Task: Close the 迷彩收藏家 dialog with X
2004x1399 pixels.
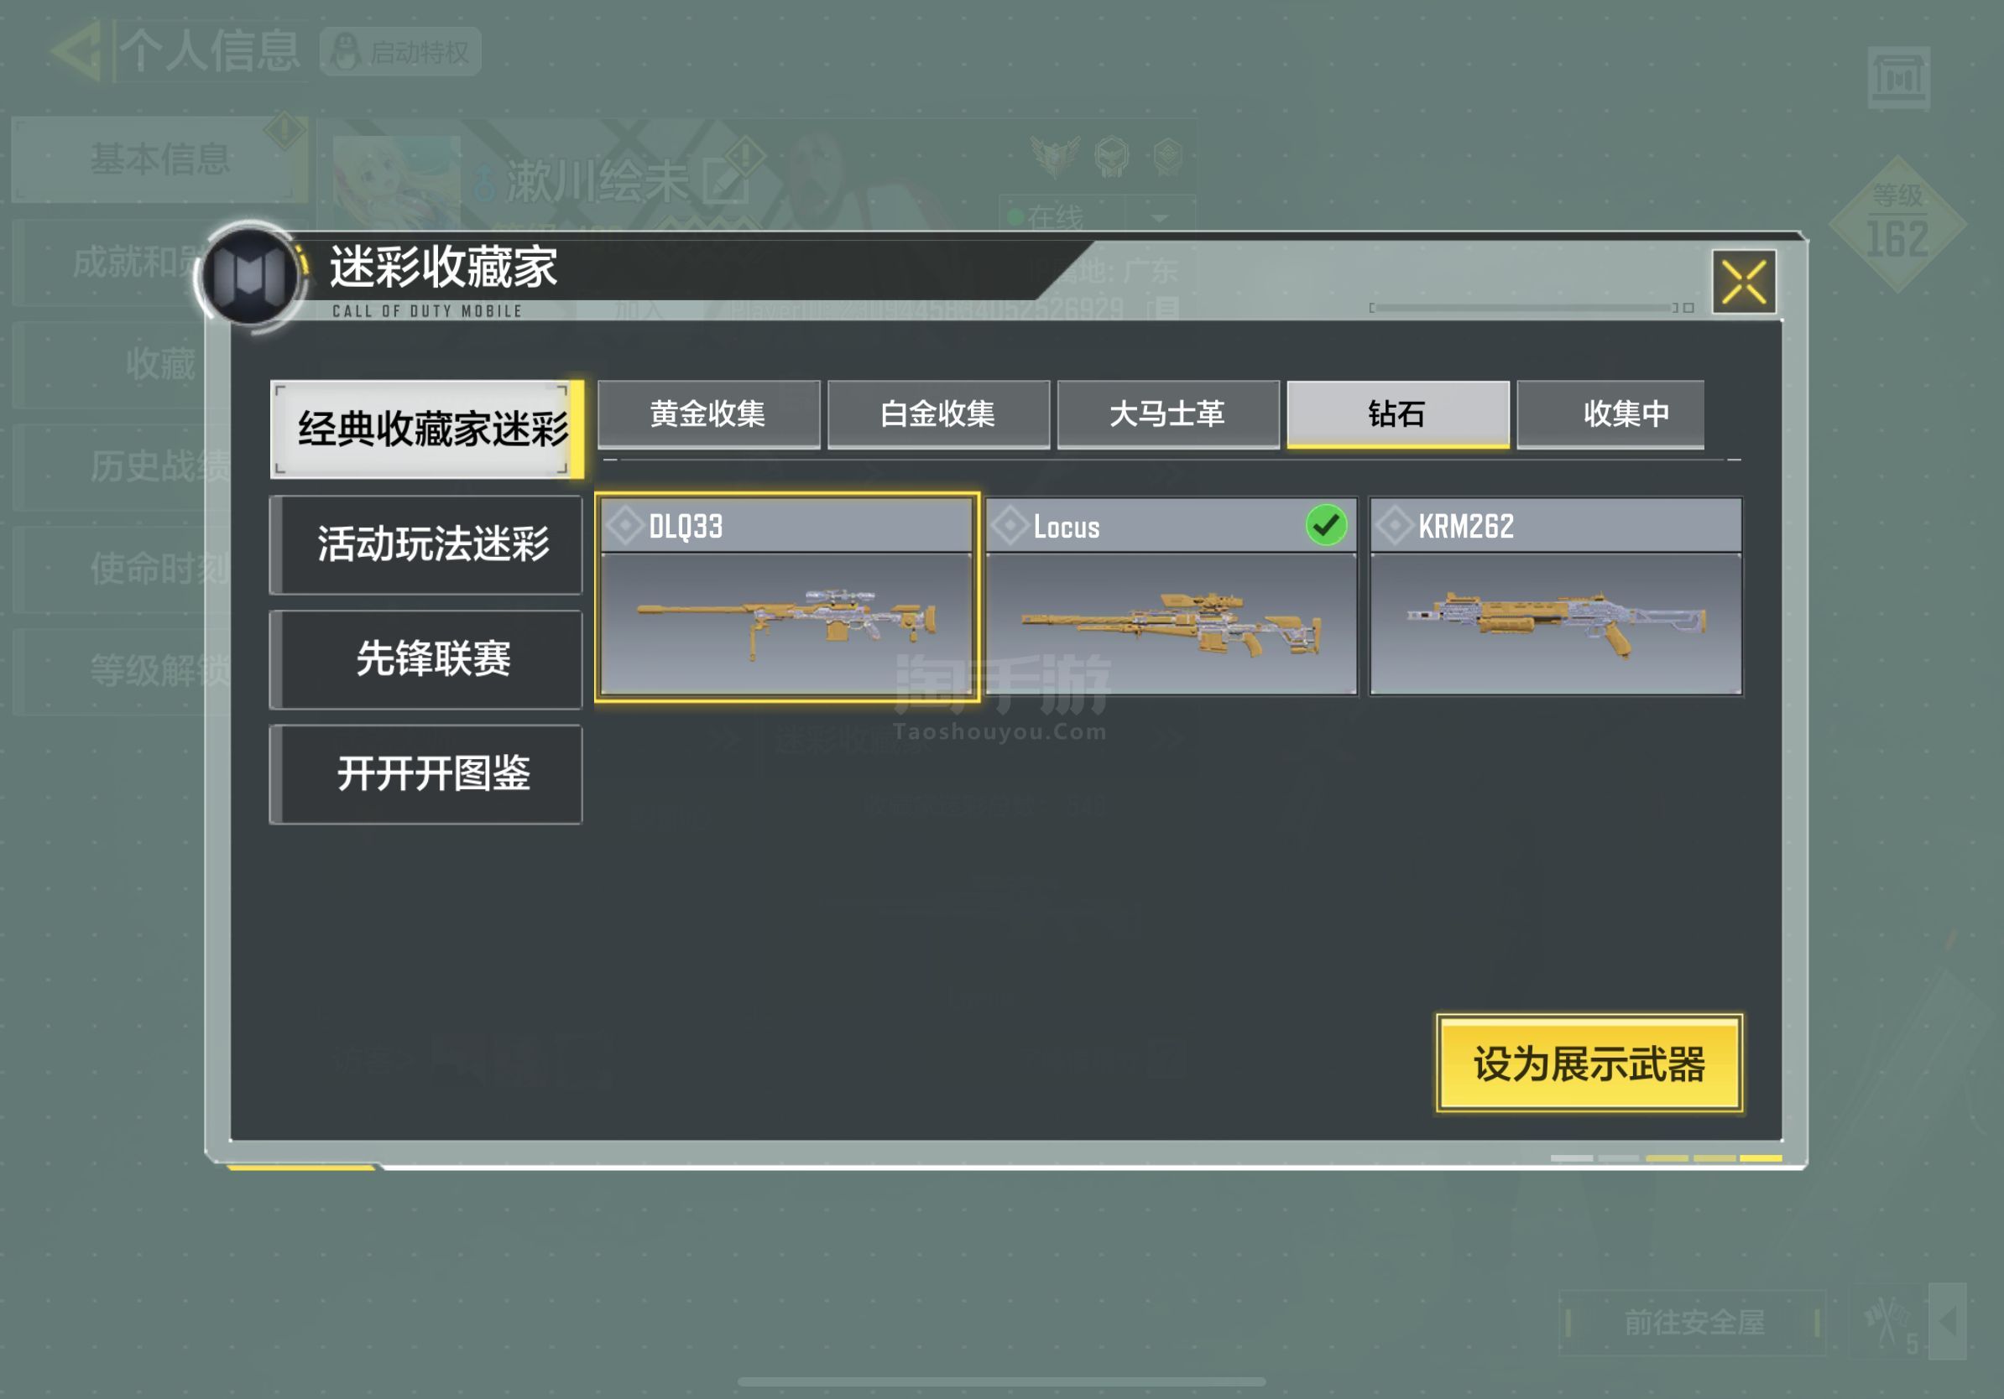Action: point(1744,282)
